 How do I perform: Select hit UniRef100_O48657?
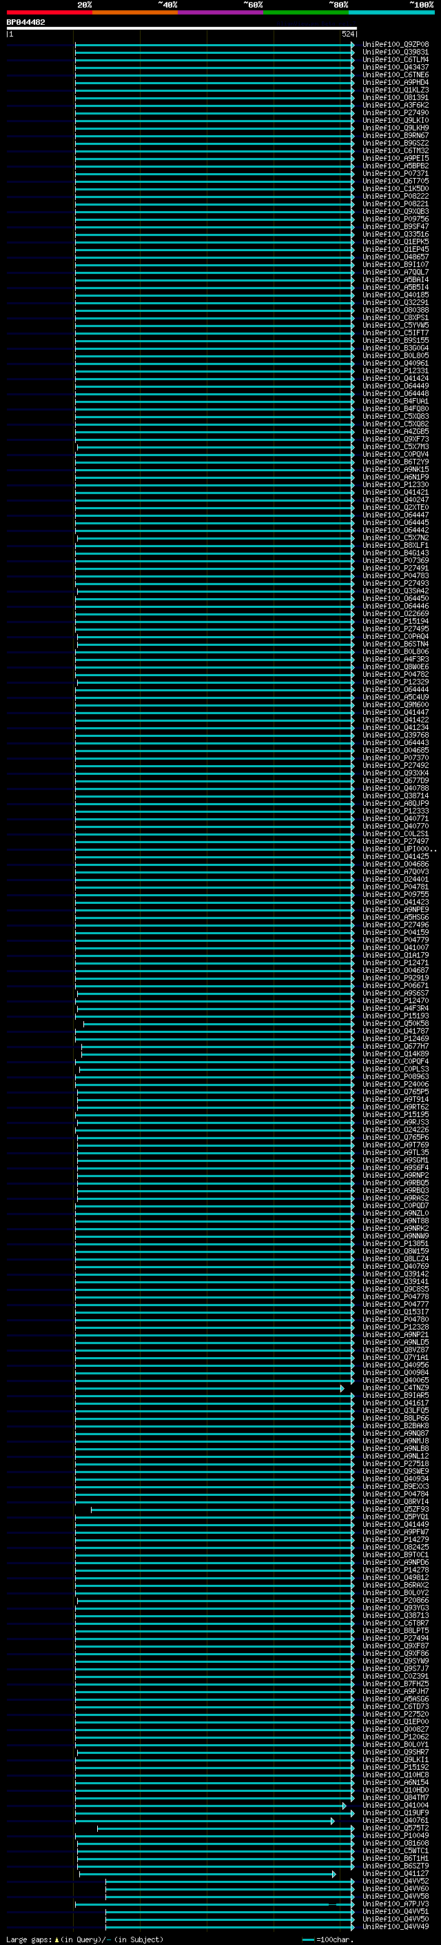point(396,257)
